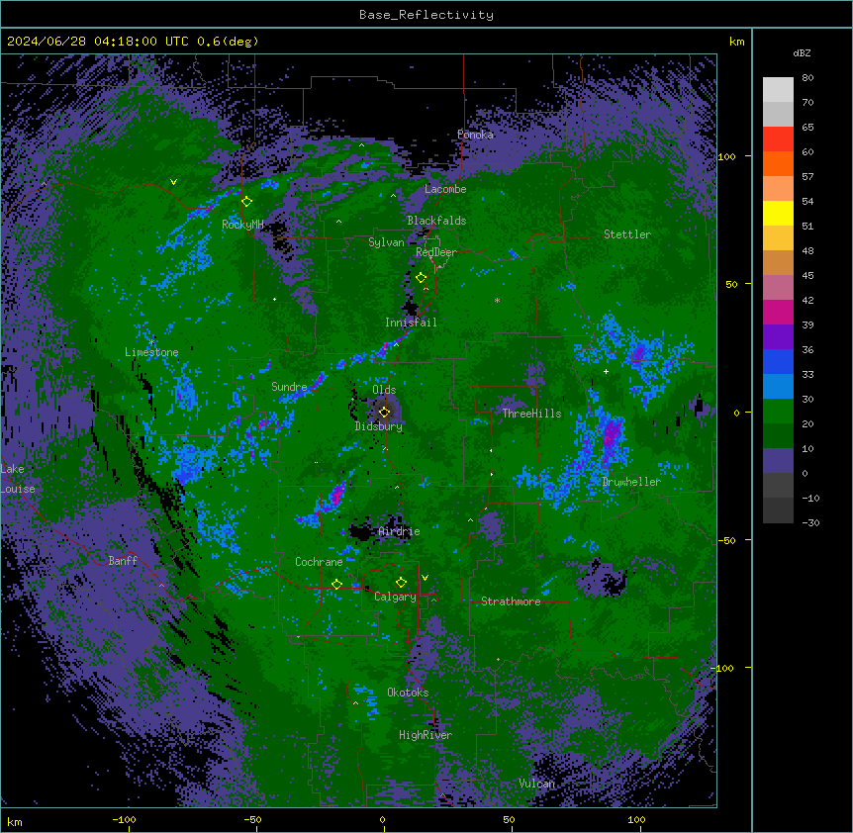The width and height of the screenshot is (853, 833).
Task: Pick the yellow 51-54 dBZ legend swatch
Action: [778, 213]
